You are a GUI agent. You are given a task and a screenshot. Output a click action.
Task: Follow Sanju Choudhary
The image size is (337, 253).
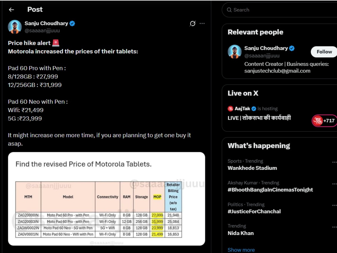coord(324,52)
